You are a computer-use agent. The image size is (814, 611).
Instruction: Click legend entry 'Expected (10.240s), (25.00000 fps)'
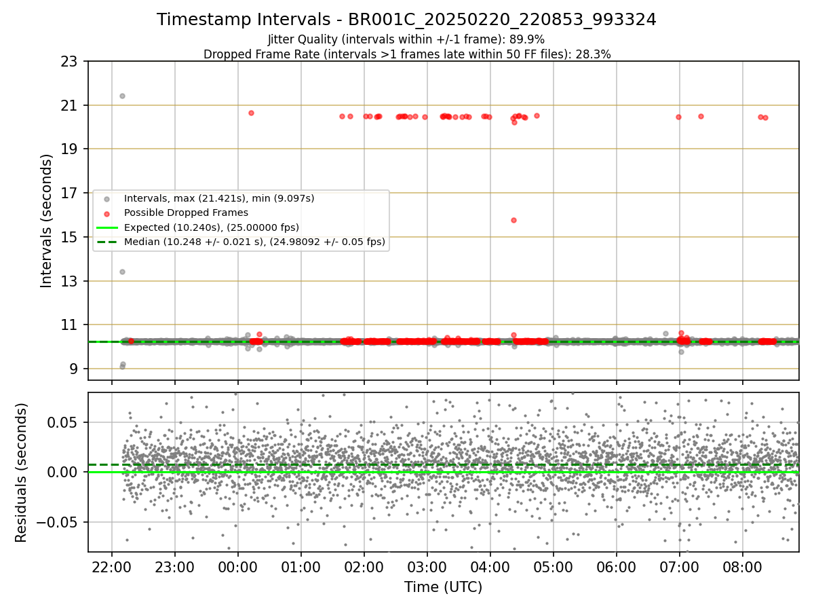212,227
